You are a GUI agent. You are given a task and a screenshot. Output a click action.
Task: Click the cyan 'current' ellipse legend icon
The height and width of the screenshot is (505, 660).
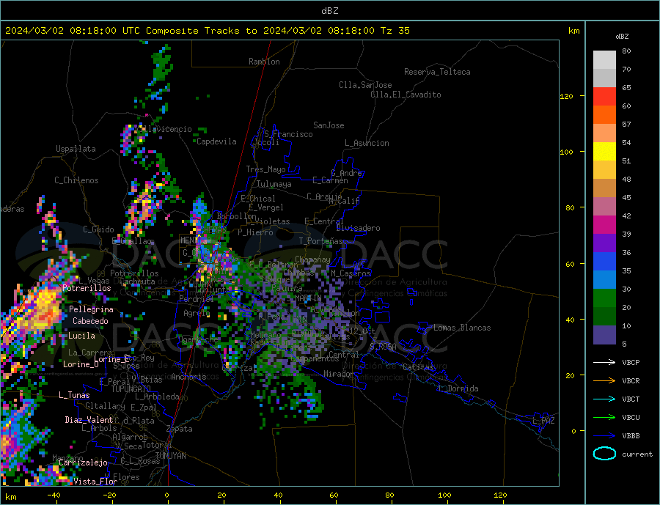(x=604, y=454)
